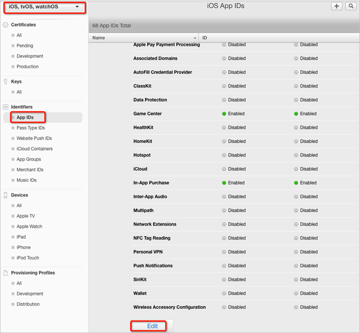Click the Hotspot service label
360x333 pixels.
pos(142,155)
